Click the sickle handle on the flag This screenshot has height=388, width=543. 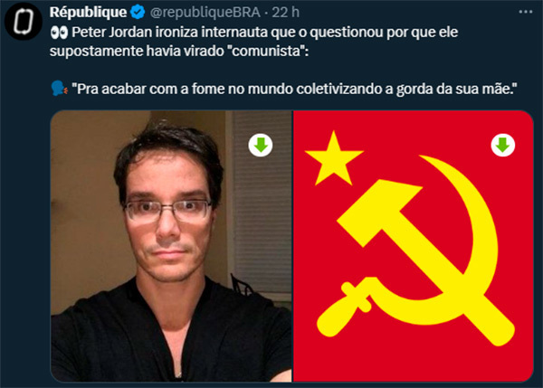[x=341, y=310]
